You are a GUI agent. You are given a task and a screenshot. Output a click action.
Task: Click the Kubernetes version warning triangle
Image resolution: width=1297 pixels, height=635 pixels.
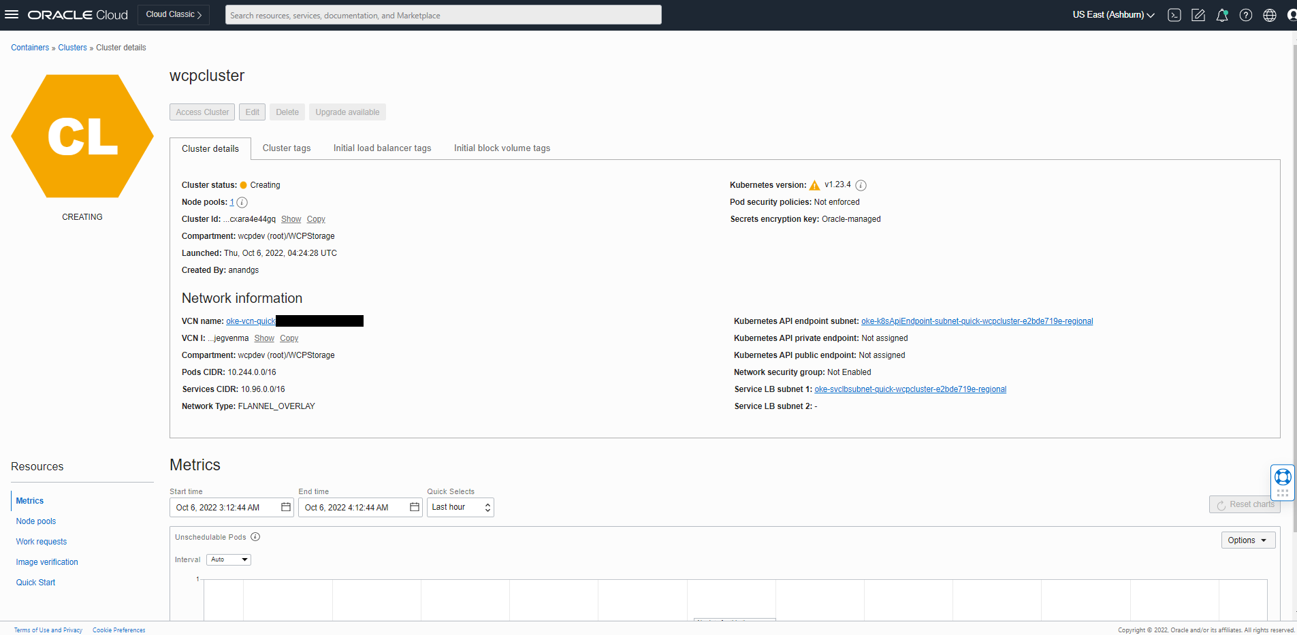point(814,185)
